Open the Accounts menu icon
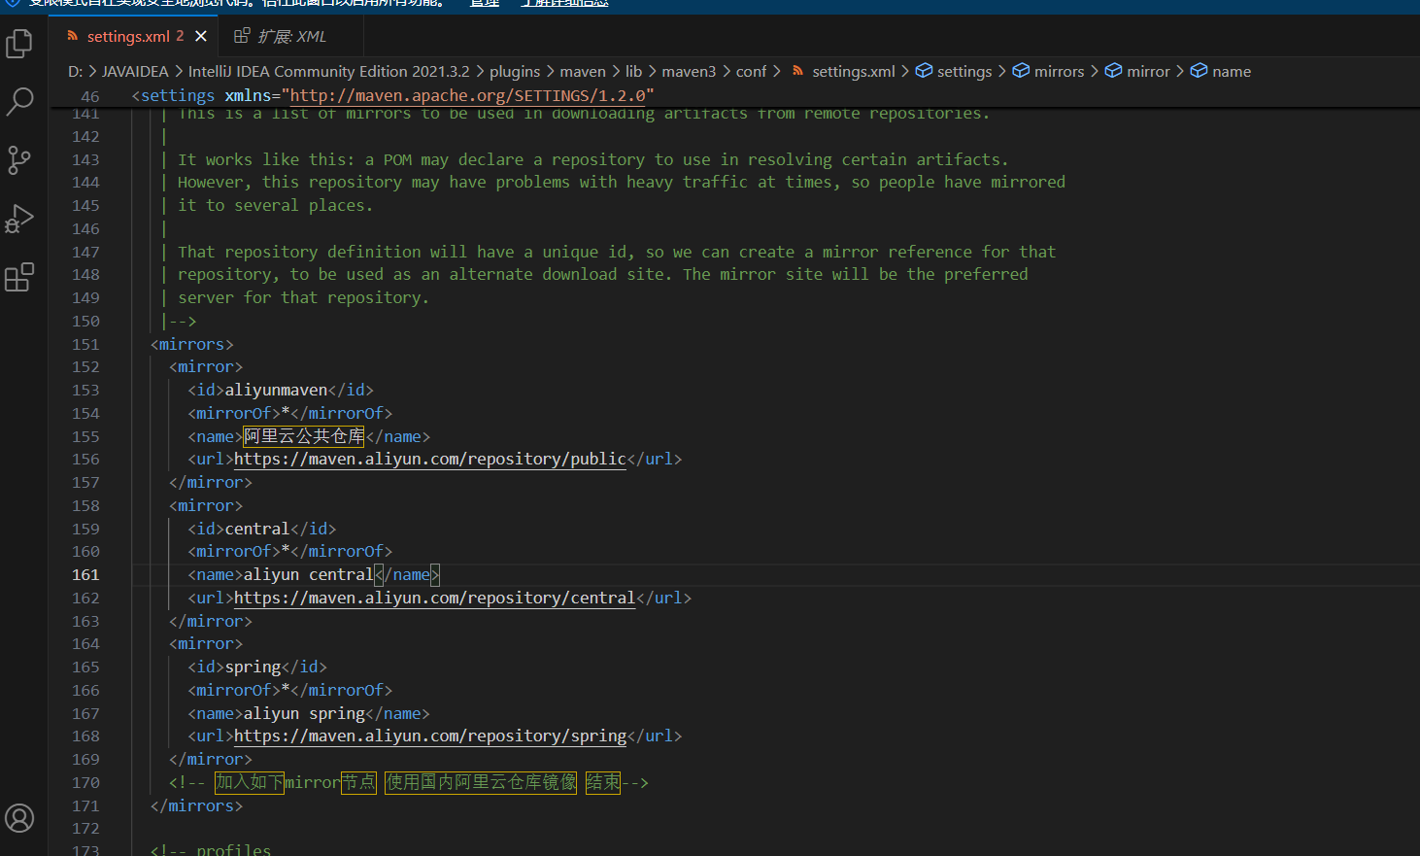Viewport: 1420px width, 856px height. click(x=19, y=818)
